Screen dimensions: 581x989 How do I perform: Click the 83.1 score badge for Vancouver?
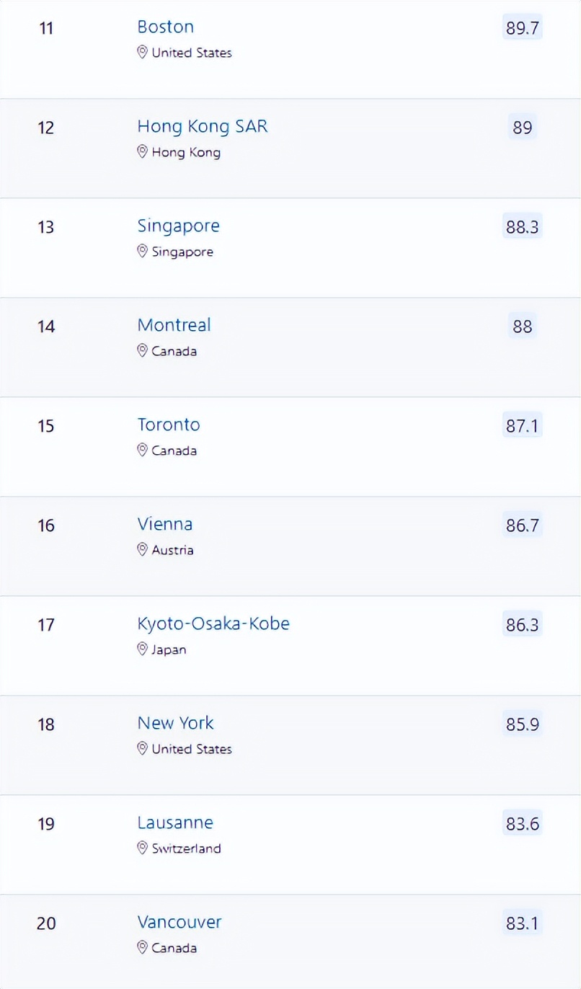(x=523, y=923)
